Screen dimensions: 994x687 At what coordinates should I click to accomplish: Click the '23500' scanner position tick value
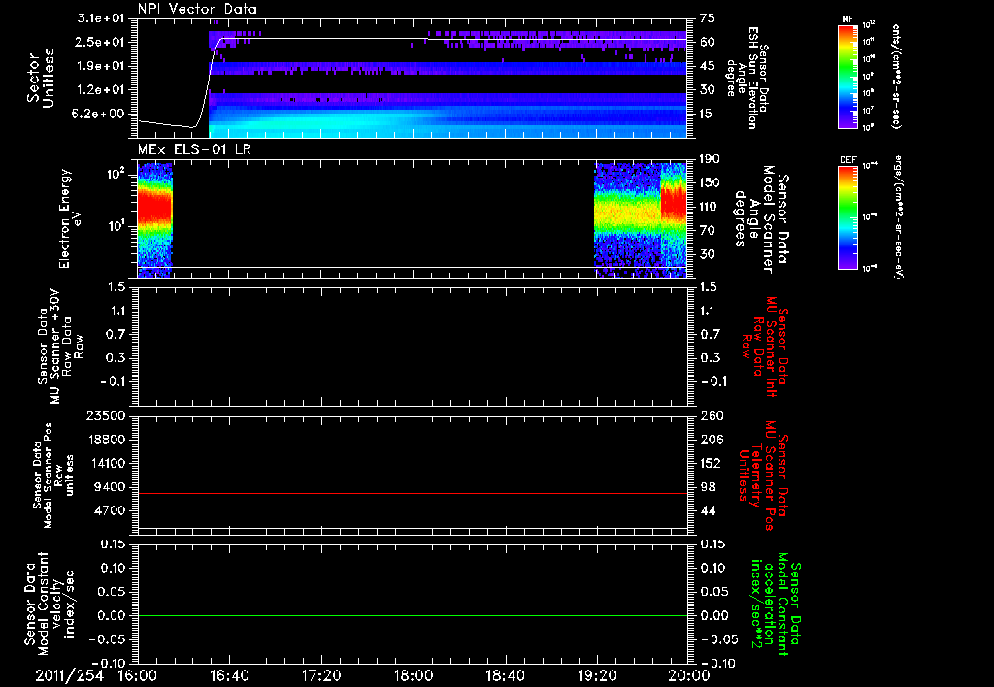pos(105,415)
